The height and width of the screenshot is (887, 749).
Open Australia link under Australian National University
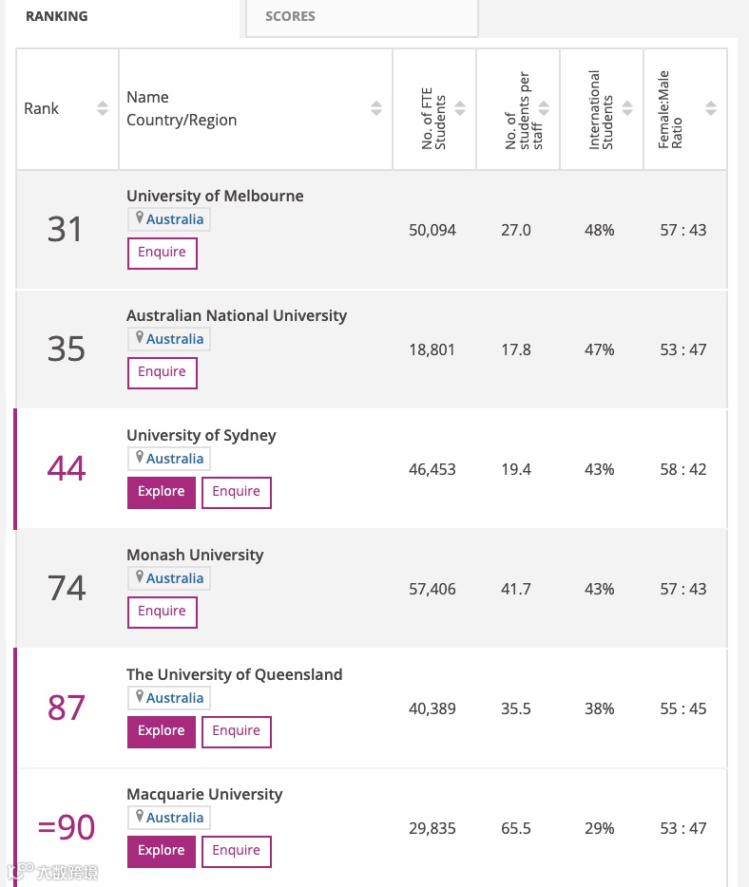tap(175, 339)
